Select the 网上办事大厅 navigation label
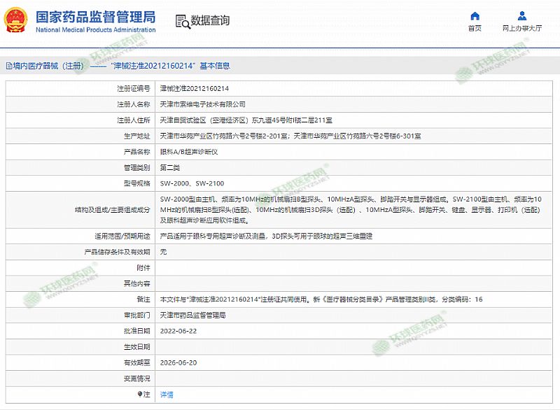Screen dimensions: 560x410 tap(521, 29)
